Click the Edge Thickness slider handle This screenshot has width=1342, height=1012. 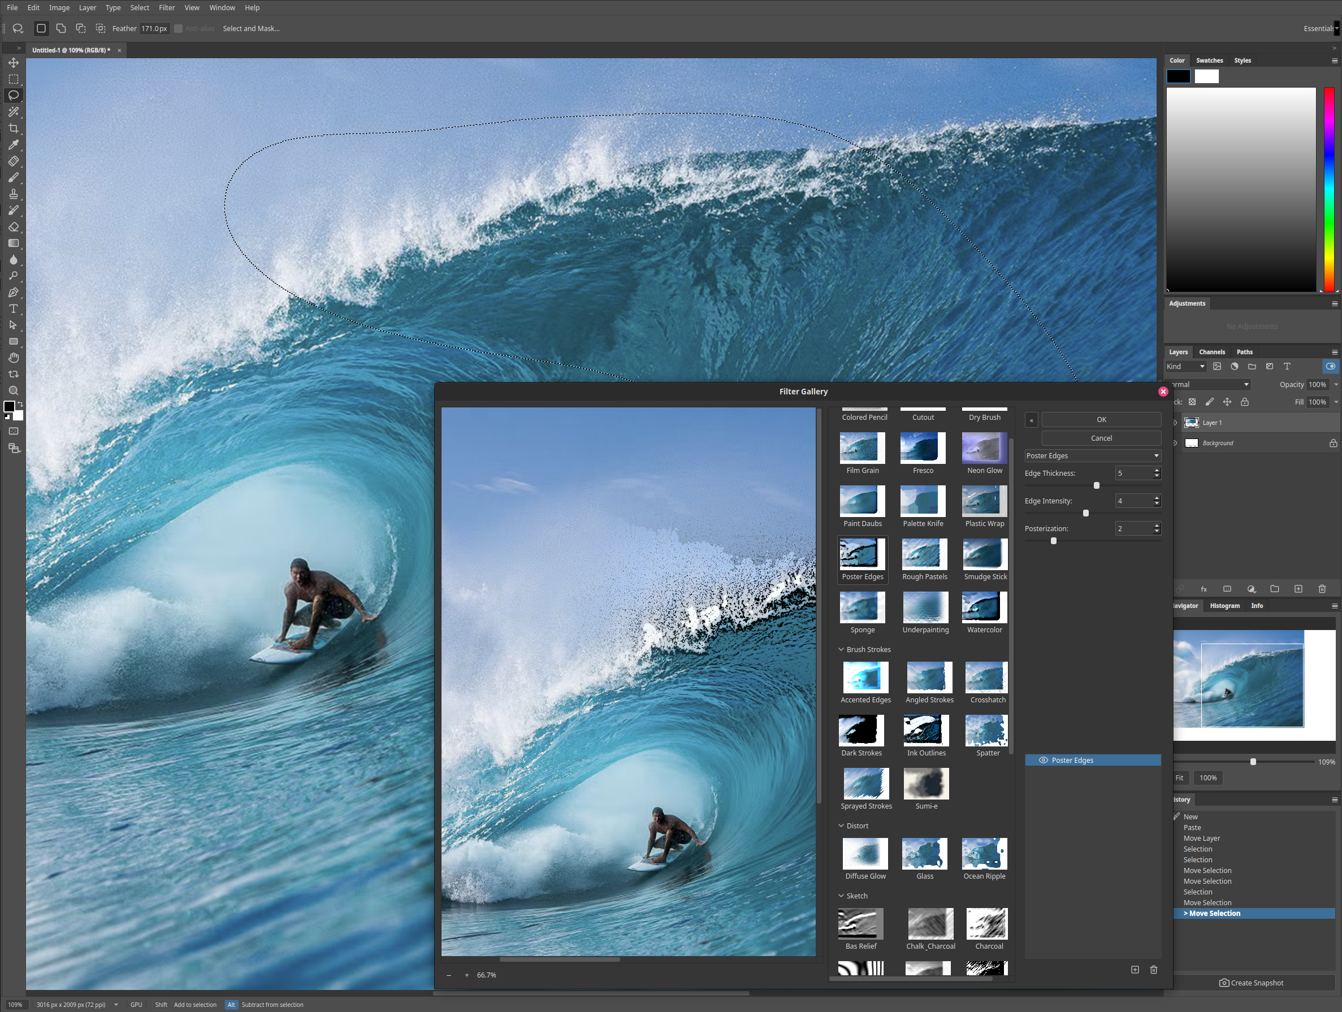click(1096, 486)
